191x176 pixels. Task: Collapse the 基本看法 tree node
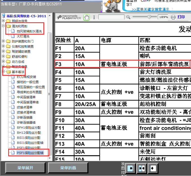point(3,72)
